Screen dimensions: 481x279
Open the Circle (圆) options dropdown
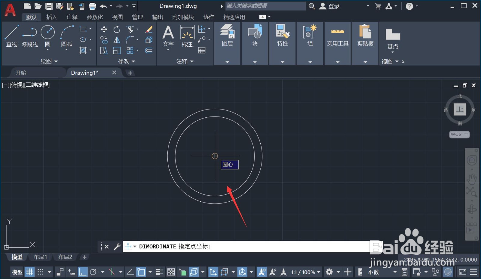click(47, 50)
